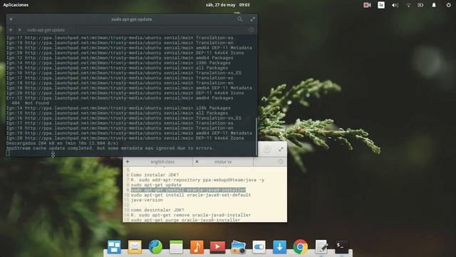Open the notifications bell indicator

click(434, 5)
